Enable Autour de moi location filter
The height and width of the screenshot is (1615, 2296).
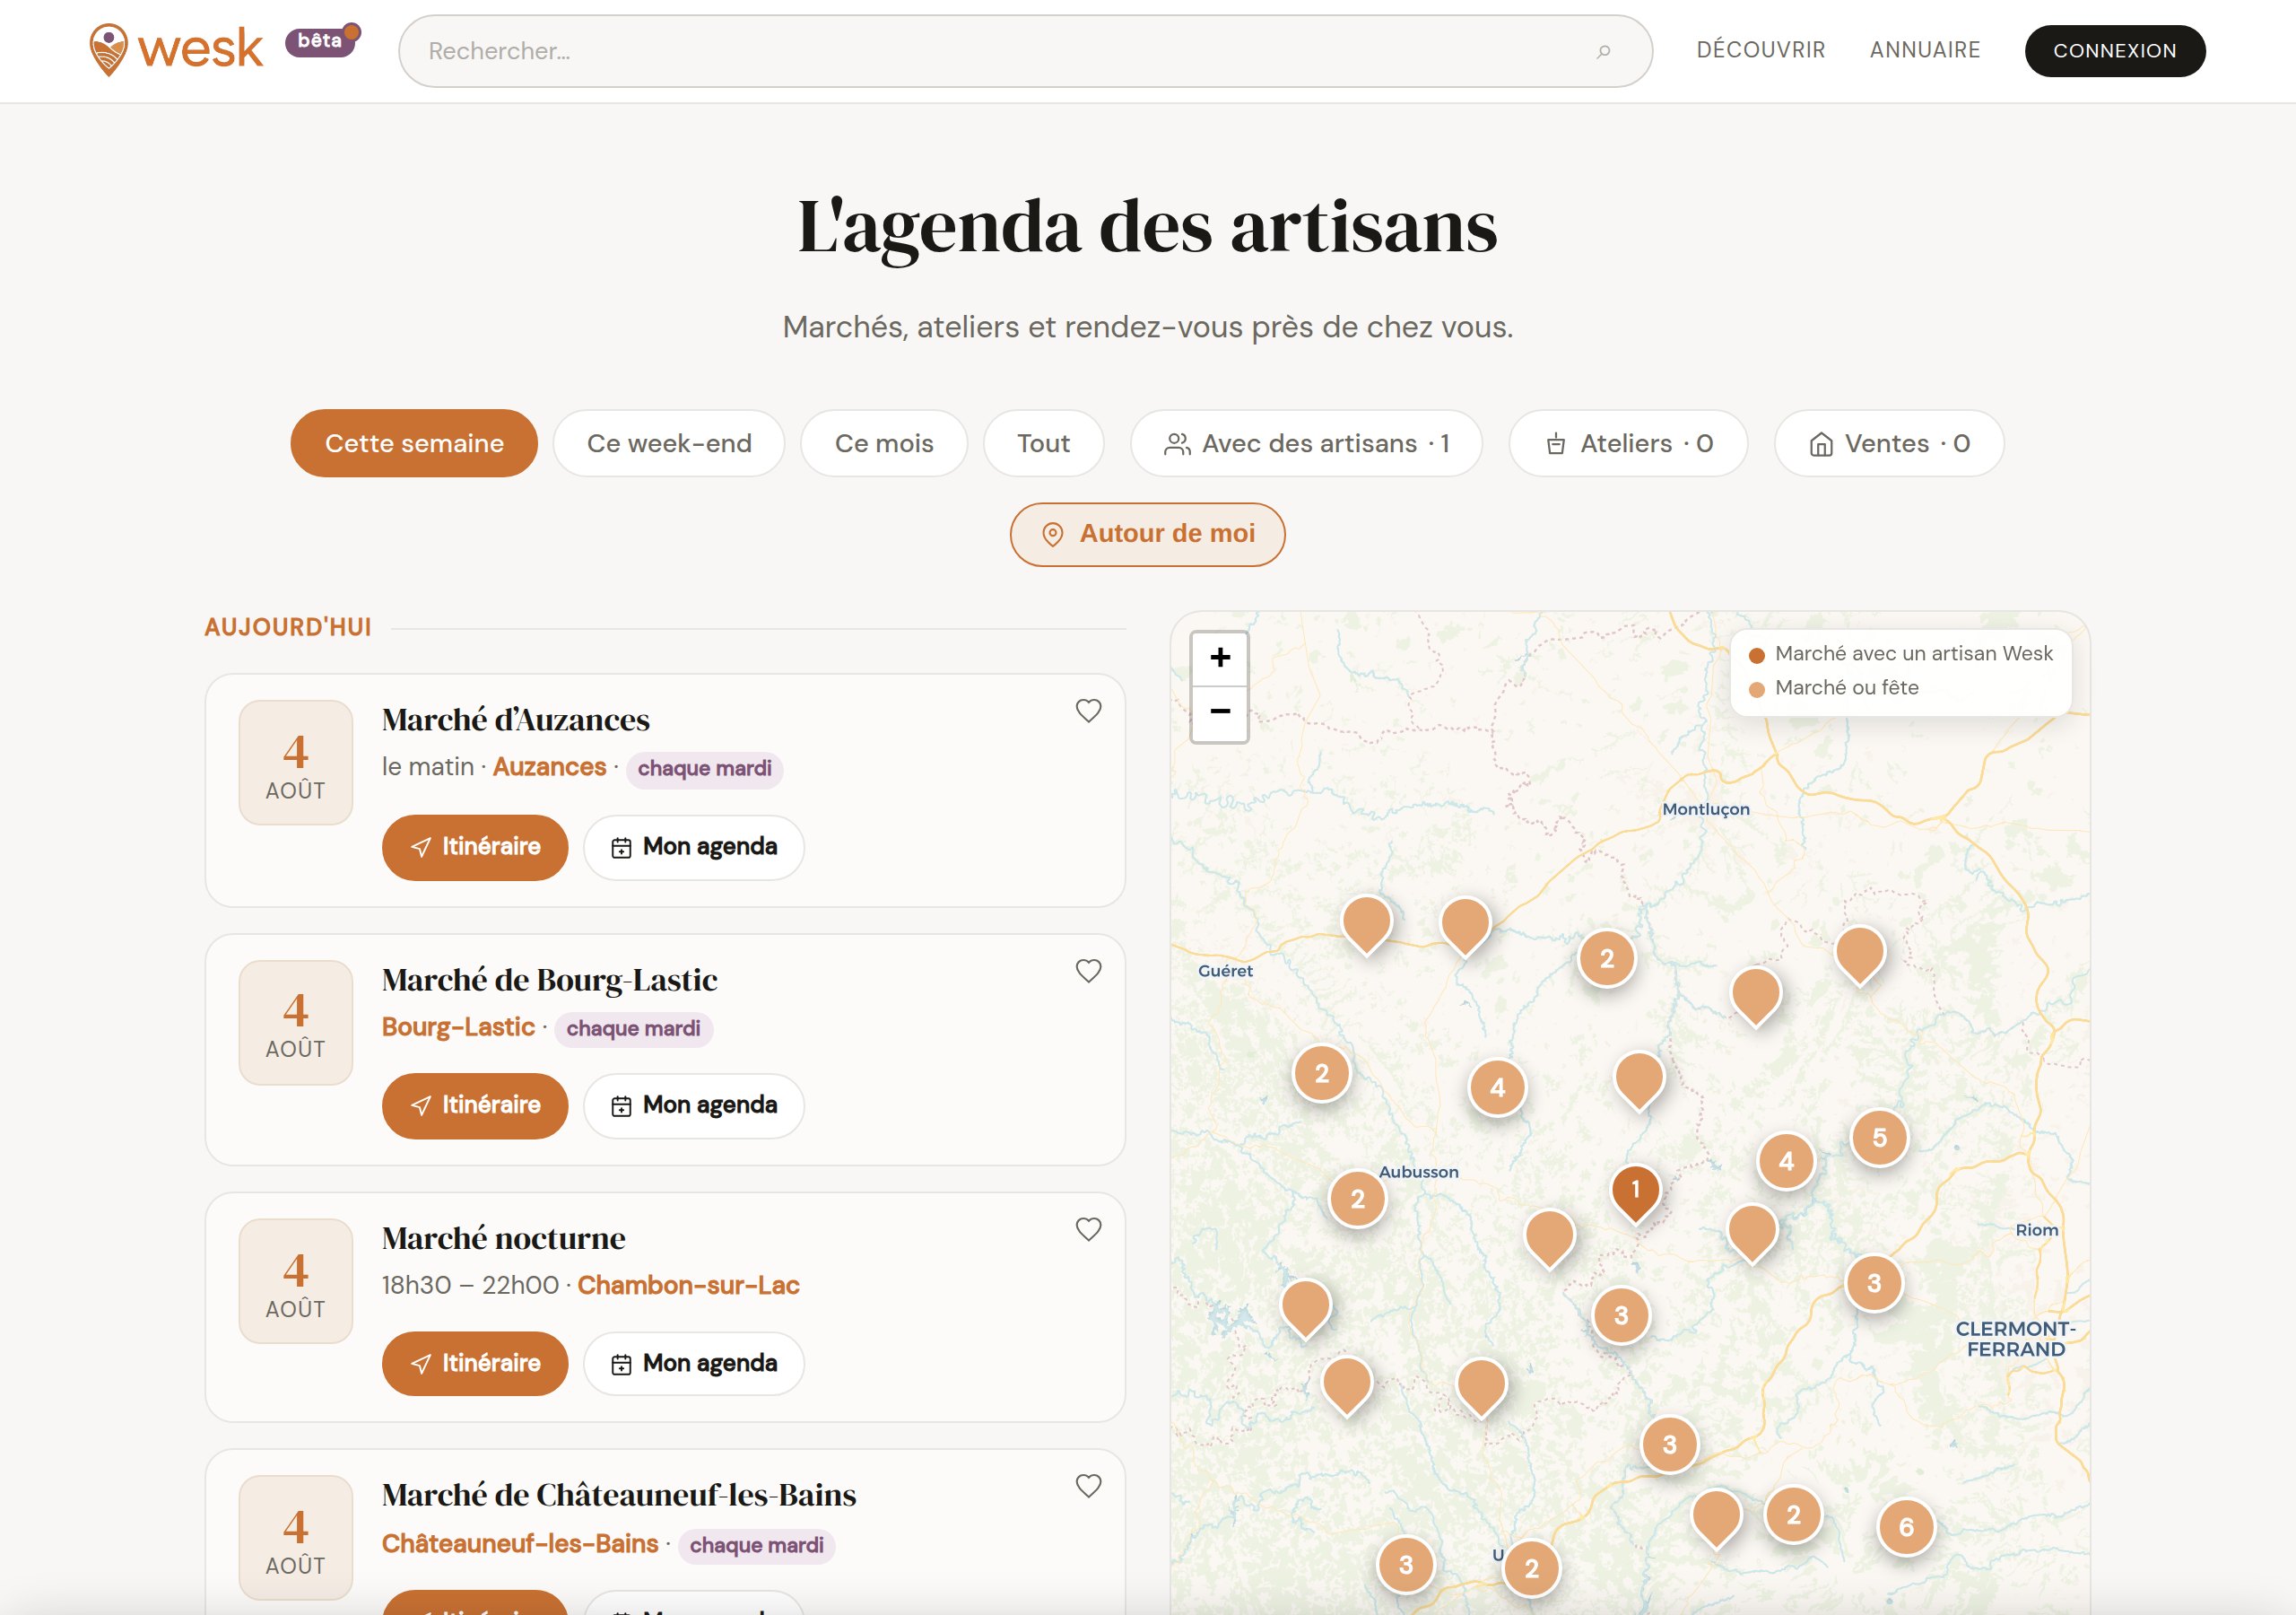[x=1147, y=535]
